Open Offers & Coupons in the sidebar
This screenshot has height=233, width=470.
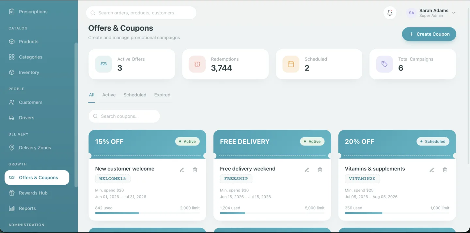(37, 177)
